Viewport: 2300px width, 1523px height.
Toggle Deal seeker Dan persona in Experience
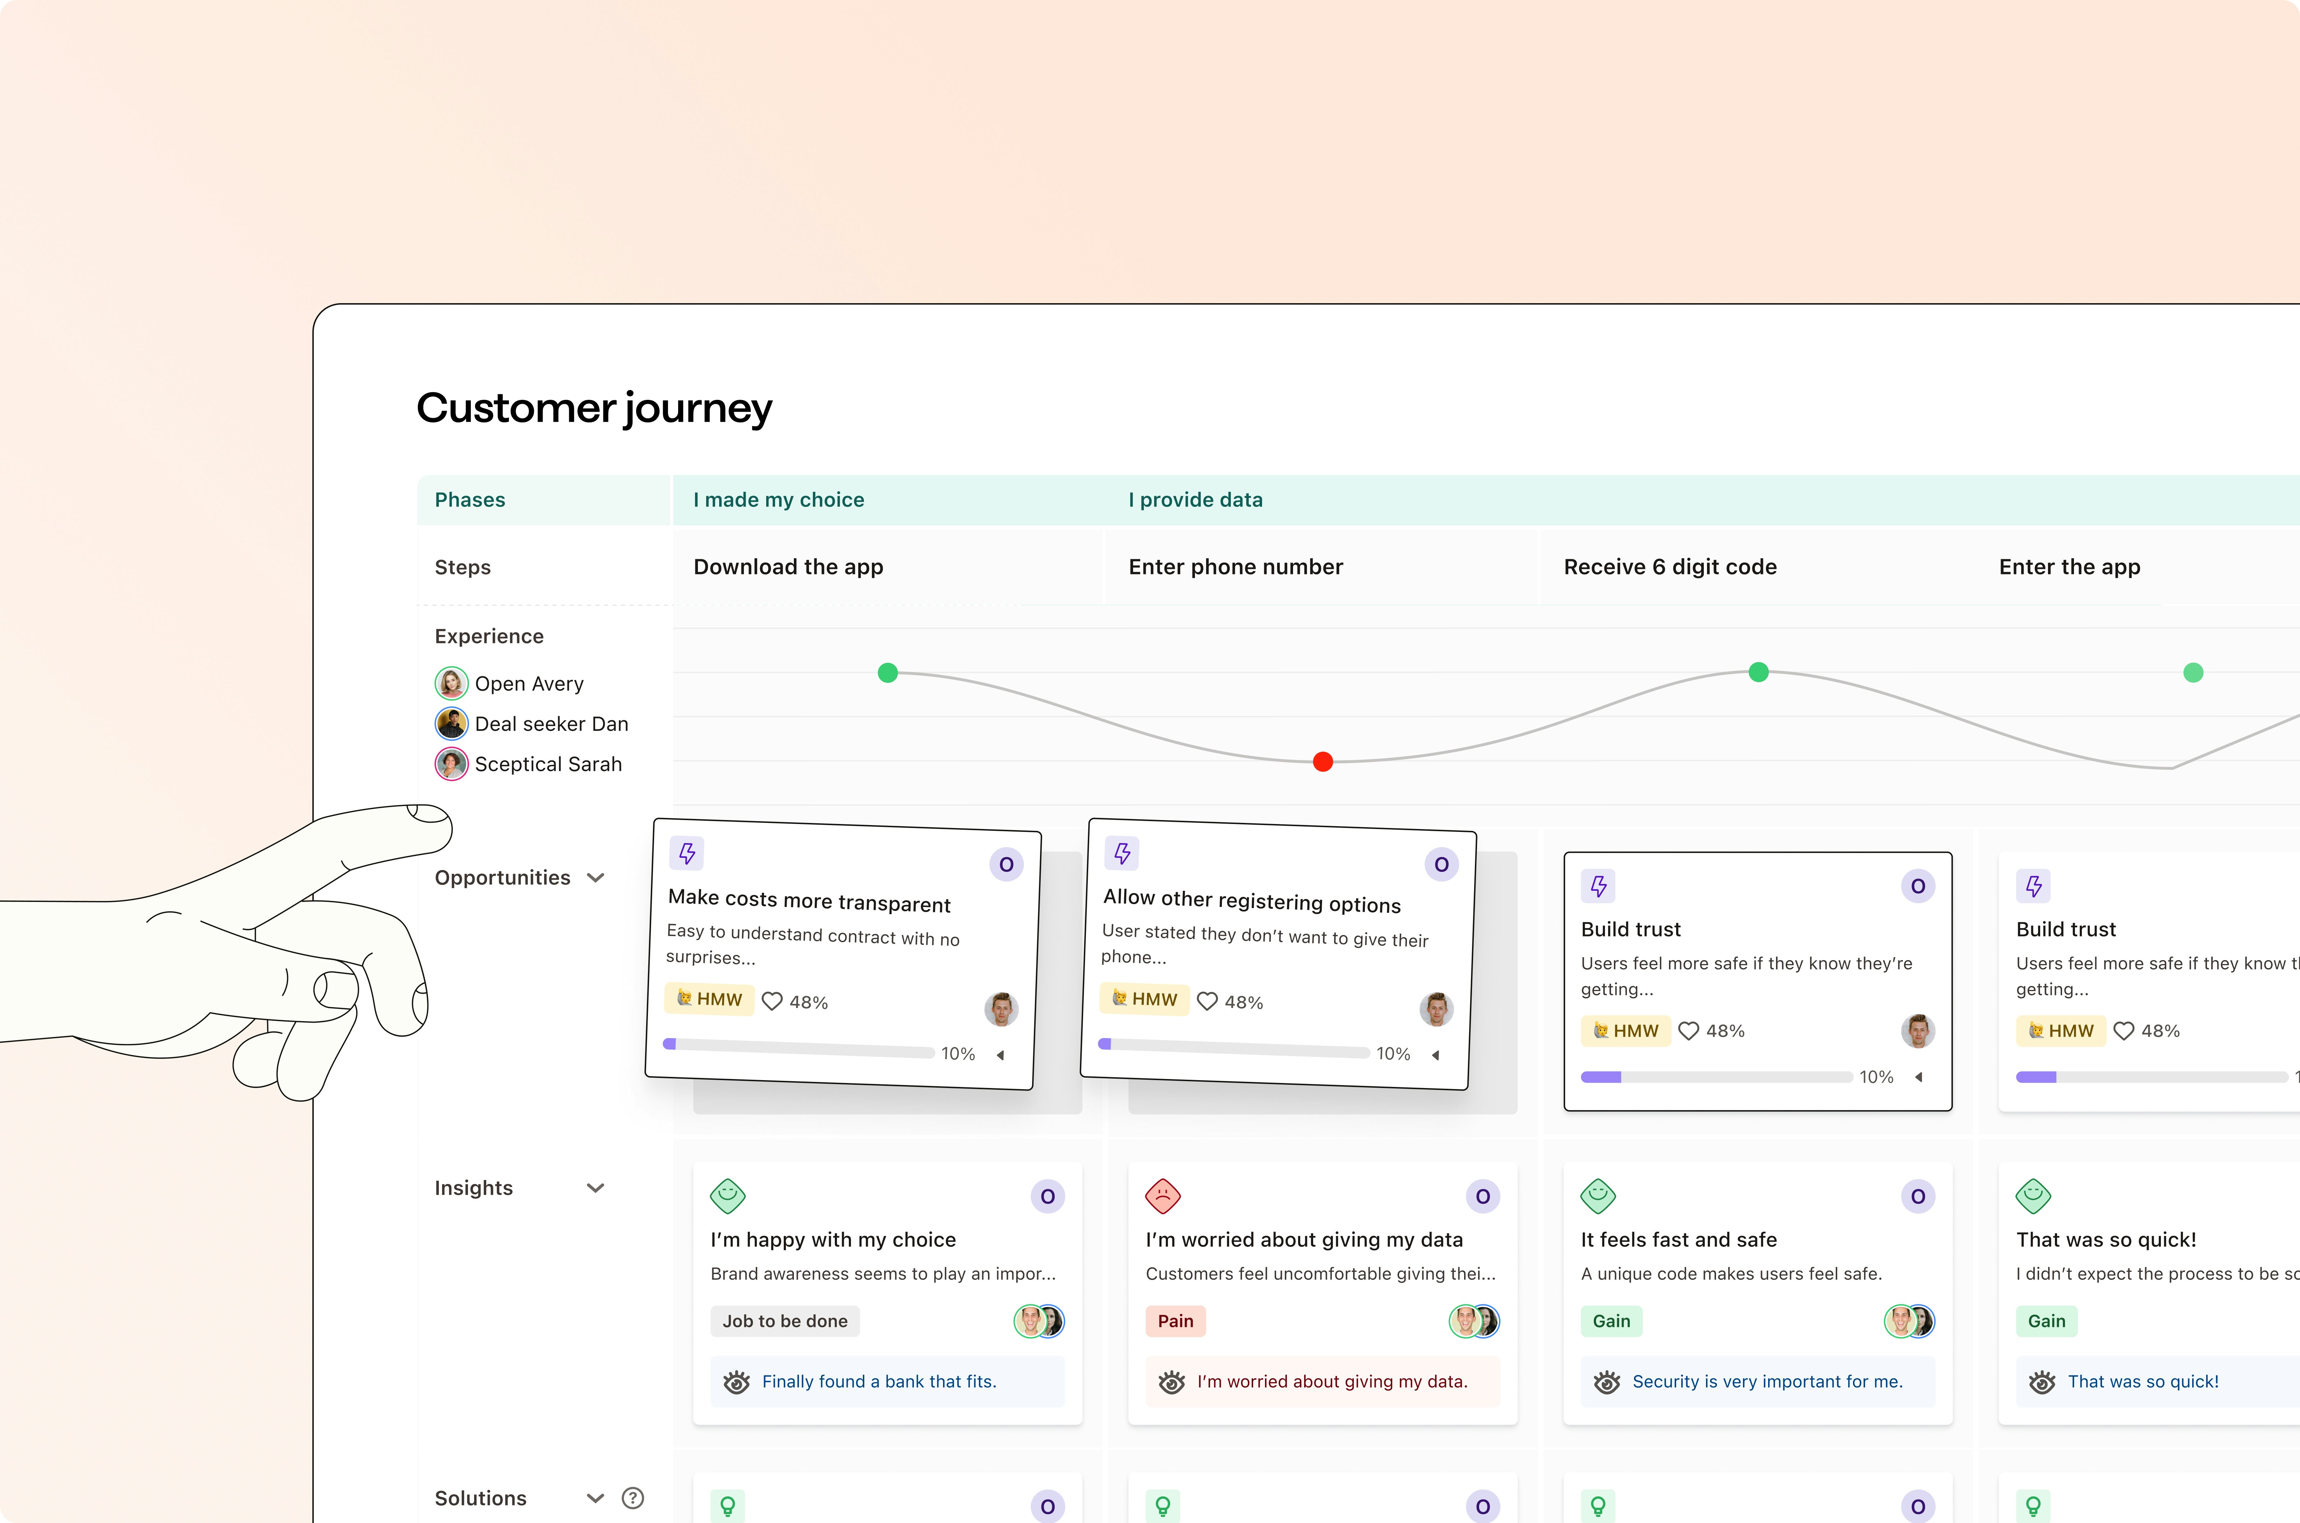[532, 724]
